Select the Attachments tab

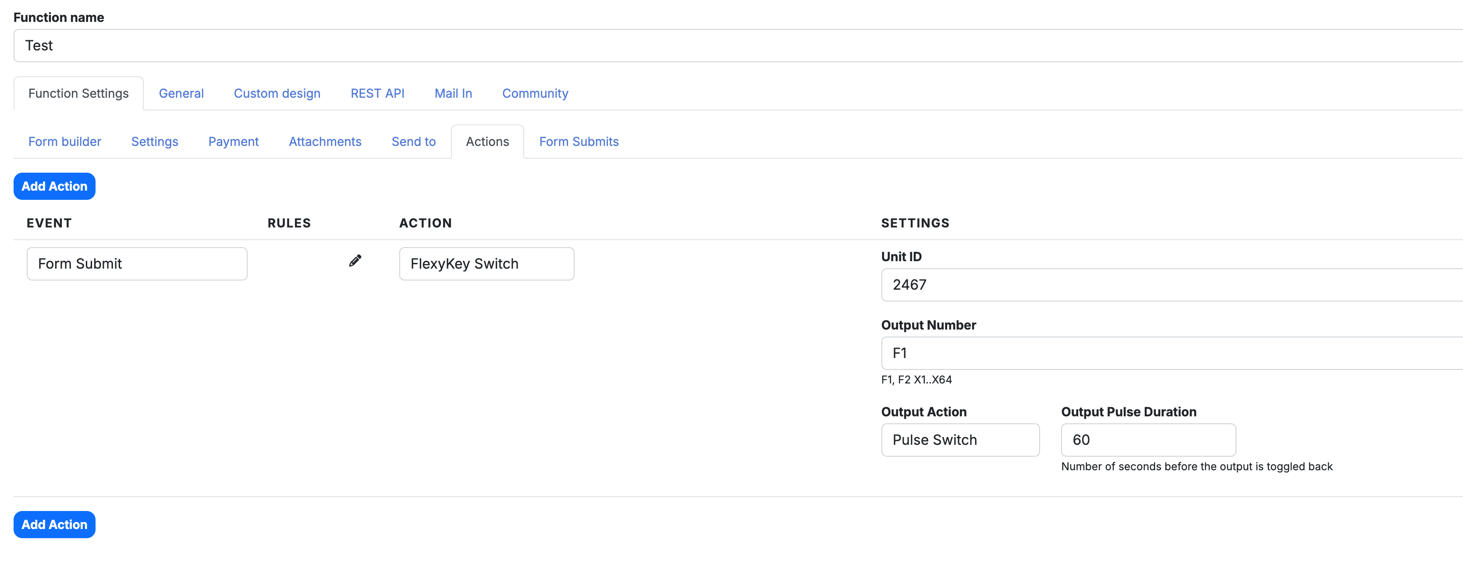[325, 142]
